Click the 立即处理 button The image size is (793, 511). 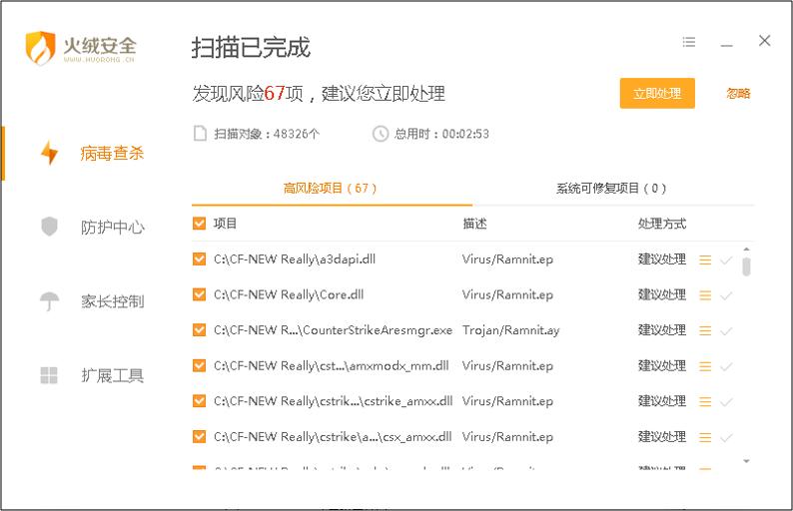point(657,94)
